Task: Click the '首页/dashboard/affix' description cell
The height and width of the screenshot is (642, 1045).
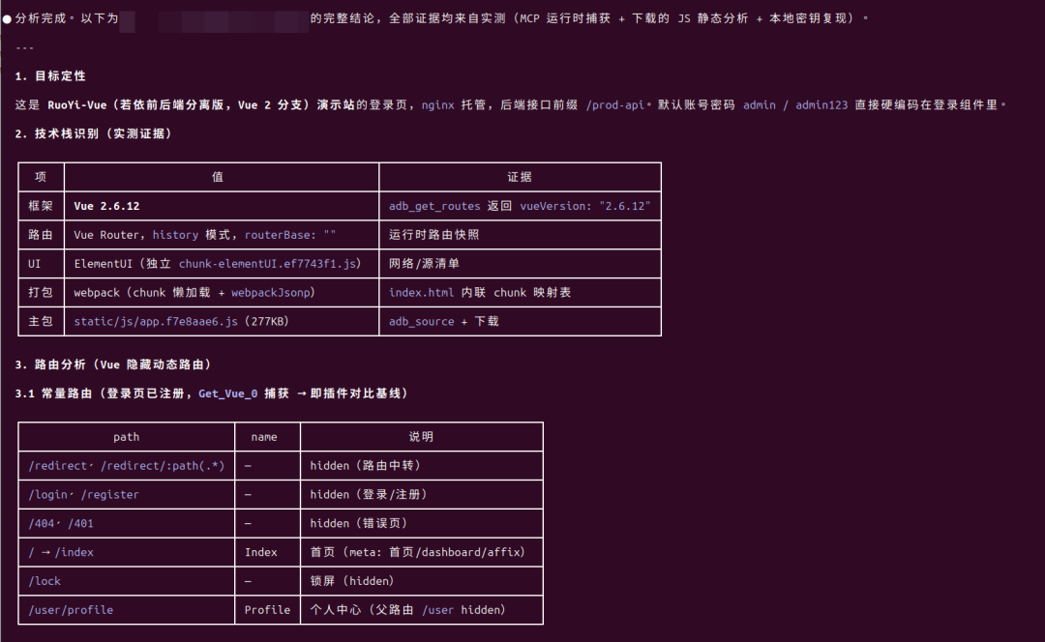Action: click(x=421, y=552)
